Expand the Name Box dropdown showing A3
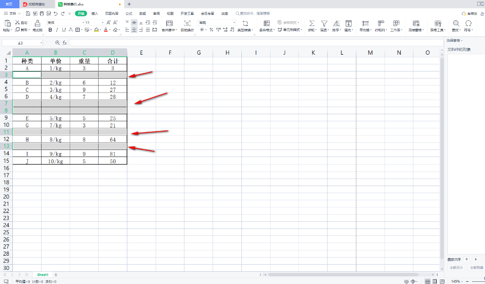 tap(41, 43)
